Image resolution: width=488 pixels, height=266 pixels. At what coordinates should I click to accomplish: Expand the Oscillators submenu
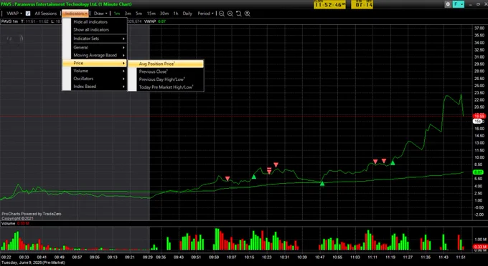tap(95, 79)
